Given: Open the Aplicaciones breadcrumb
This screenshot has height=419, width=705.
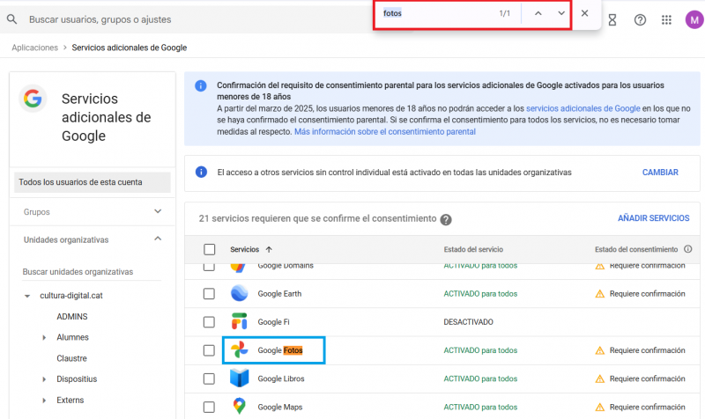Looking at the screenshot, I should coord(34,48).
